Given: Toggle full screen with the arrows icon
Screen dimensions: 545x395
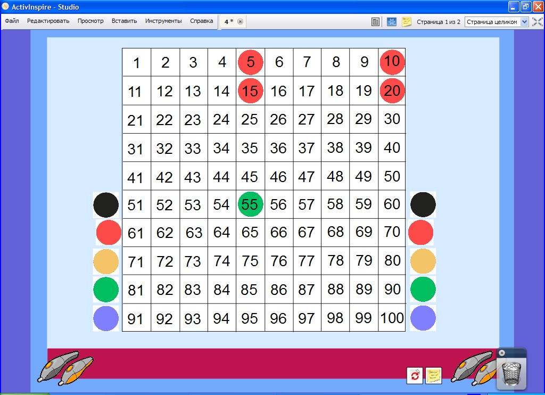Looking at the screenshot, I should (x=537, y=22).
